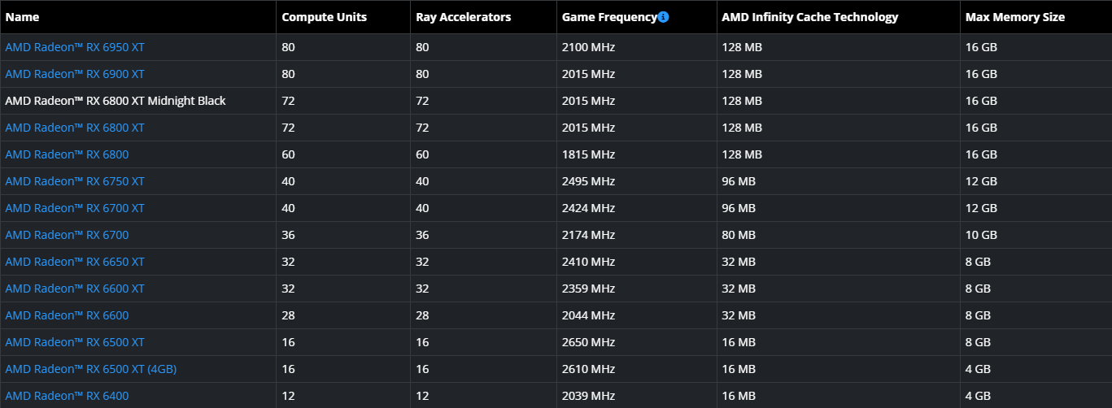The image size is (1112, 408).
Task: Click the Game Frequency info icon
Action: [663, 17]
